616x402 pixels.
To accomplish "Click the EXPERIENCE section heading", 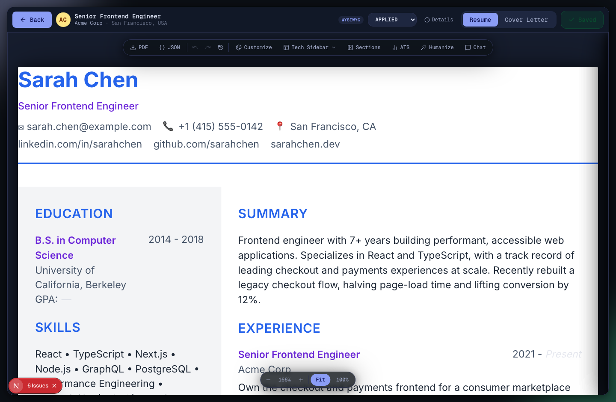I will click(279, 328).
